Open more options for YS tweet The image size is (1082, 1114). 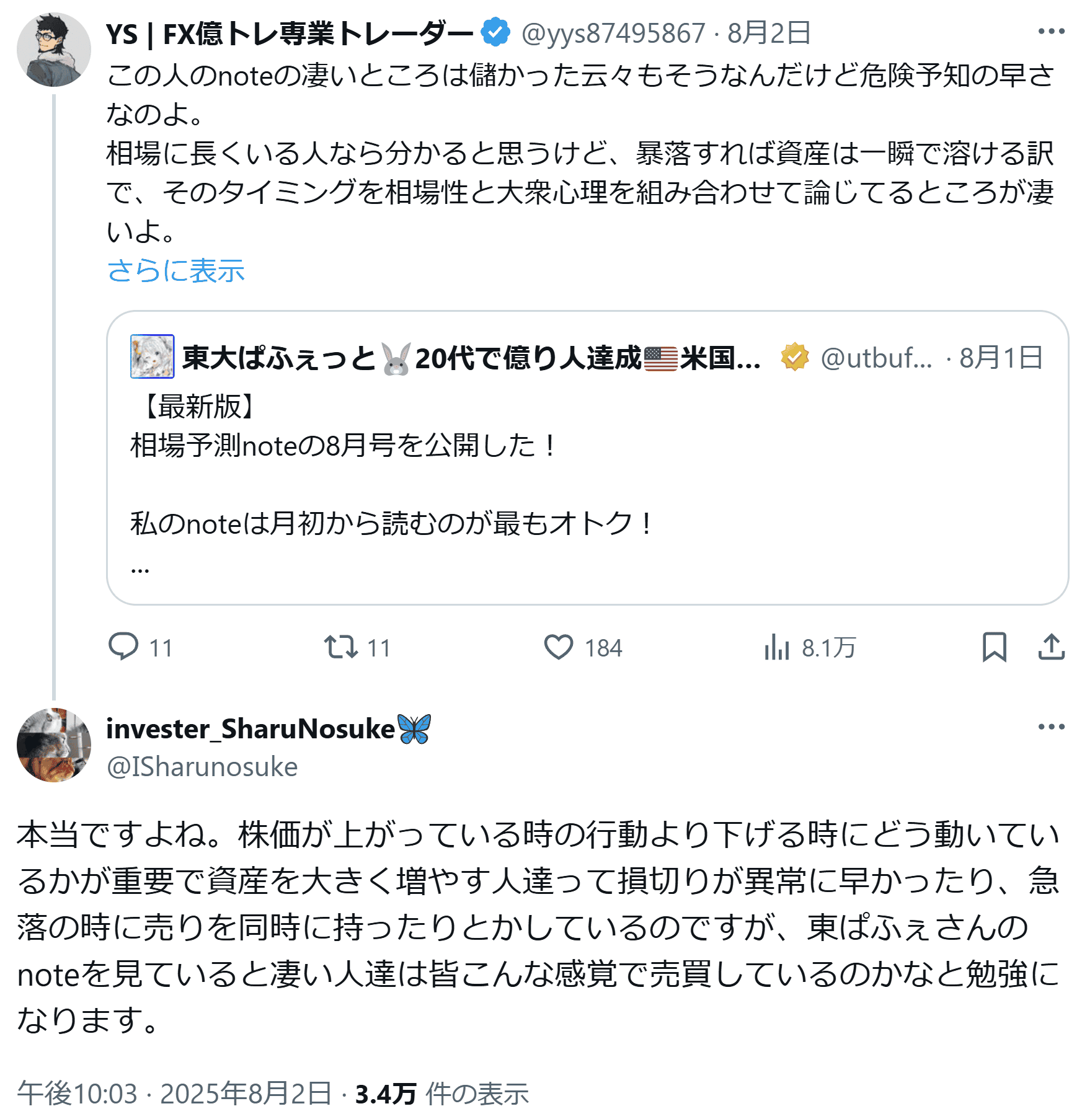pos(1051,32)
